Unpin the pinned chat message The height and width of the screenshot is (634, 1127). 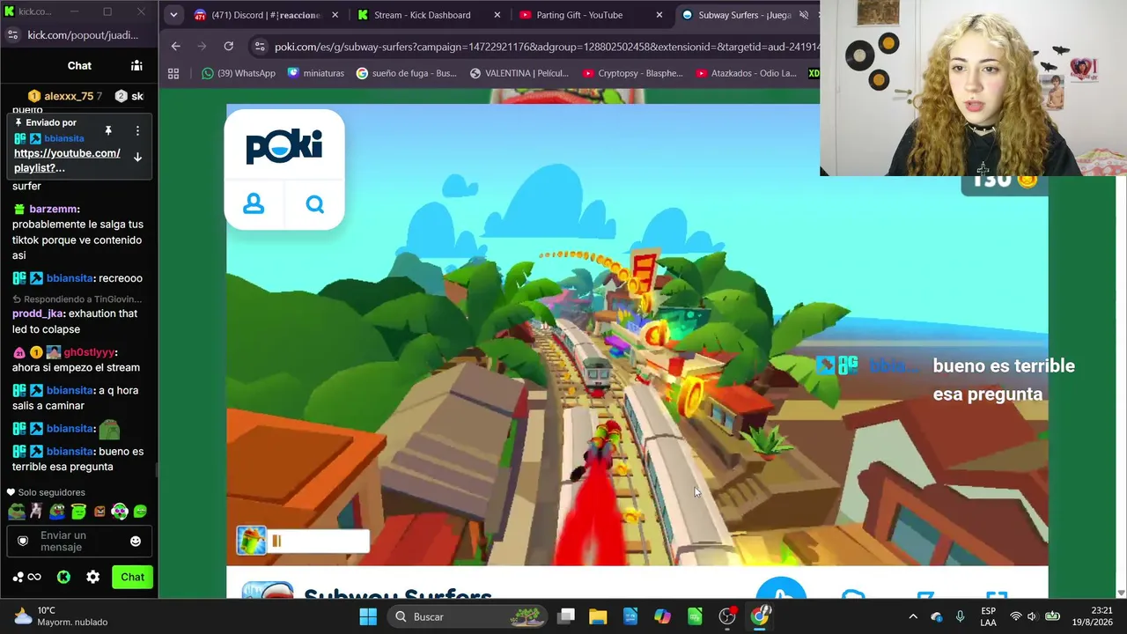[108, 130]
